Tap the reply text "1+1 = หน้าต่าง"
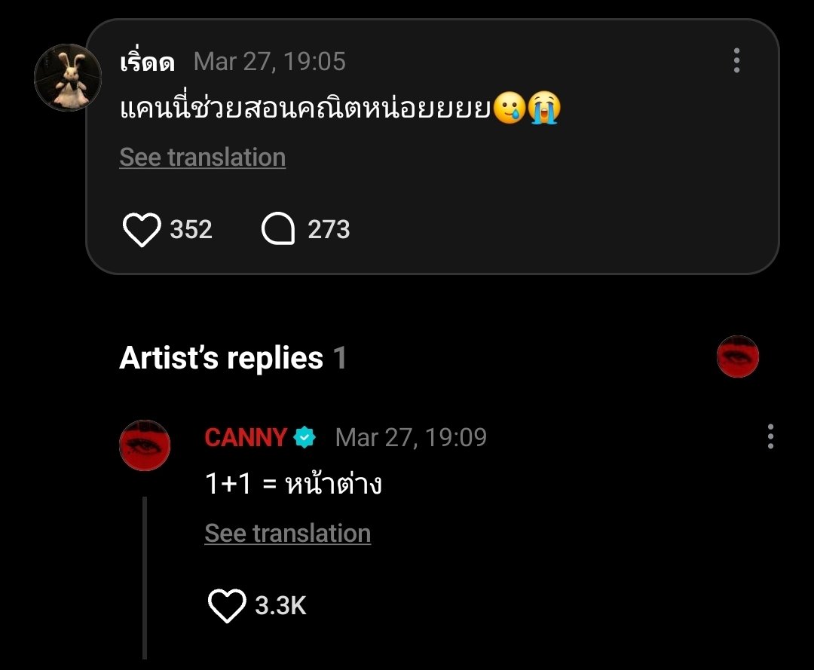 pyautogui.click(x=293, y=485)
